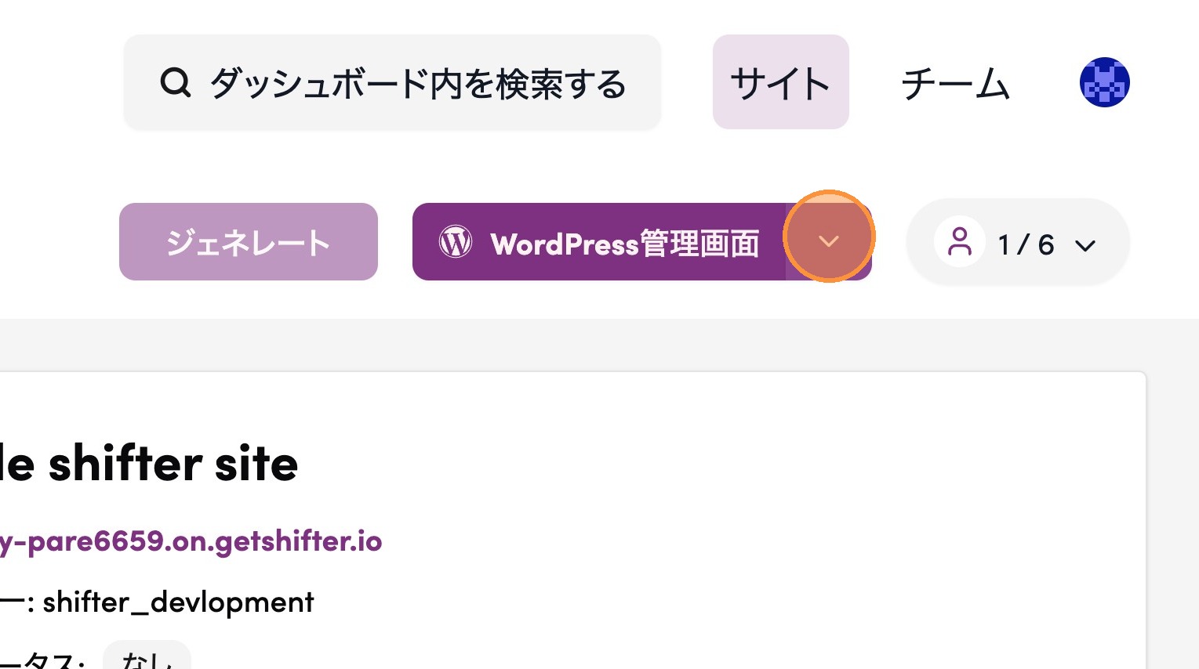Switch to the サイト tab
1199x669 pixels.
click(780, 82)
